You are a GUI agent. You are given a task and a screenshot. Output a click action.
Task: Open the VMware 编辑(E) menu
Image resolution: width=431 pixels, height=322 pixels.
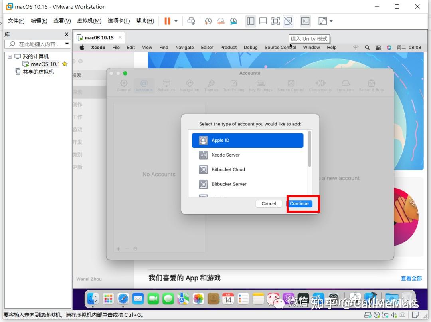[x=39, y=21]
